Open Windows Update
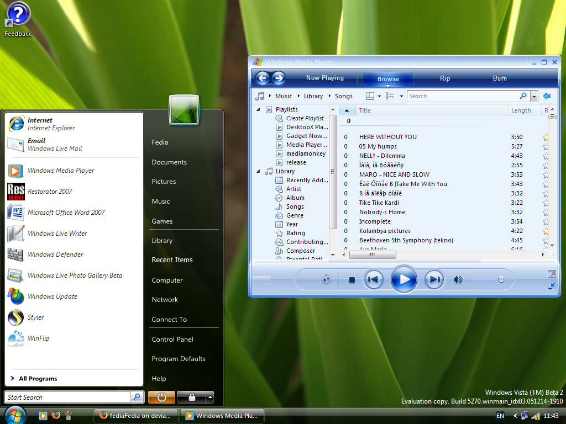 [74, 296]
